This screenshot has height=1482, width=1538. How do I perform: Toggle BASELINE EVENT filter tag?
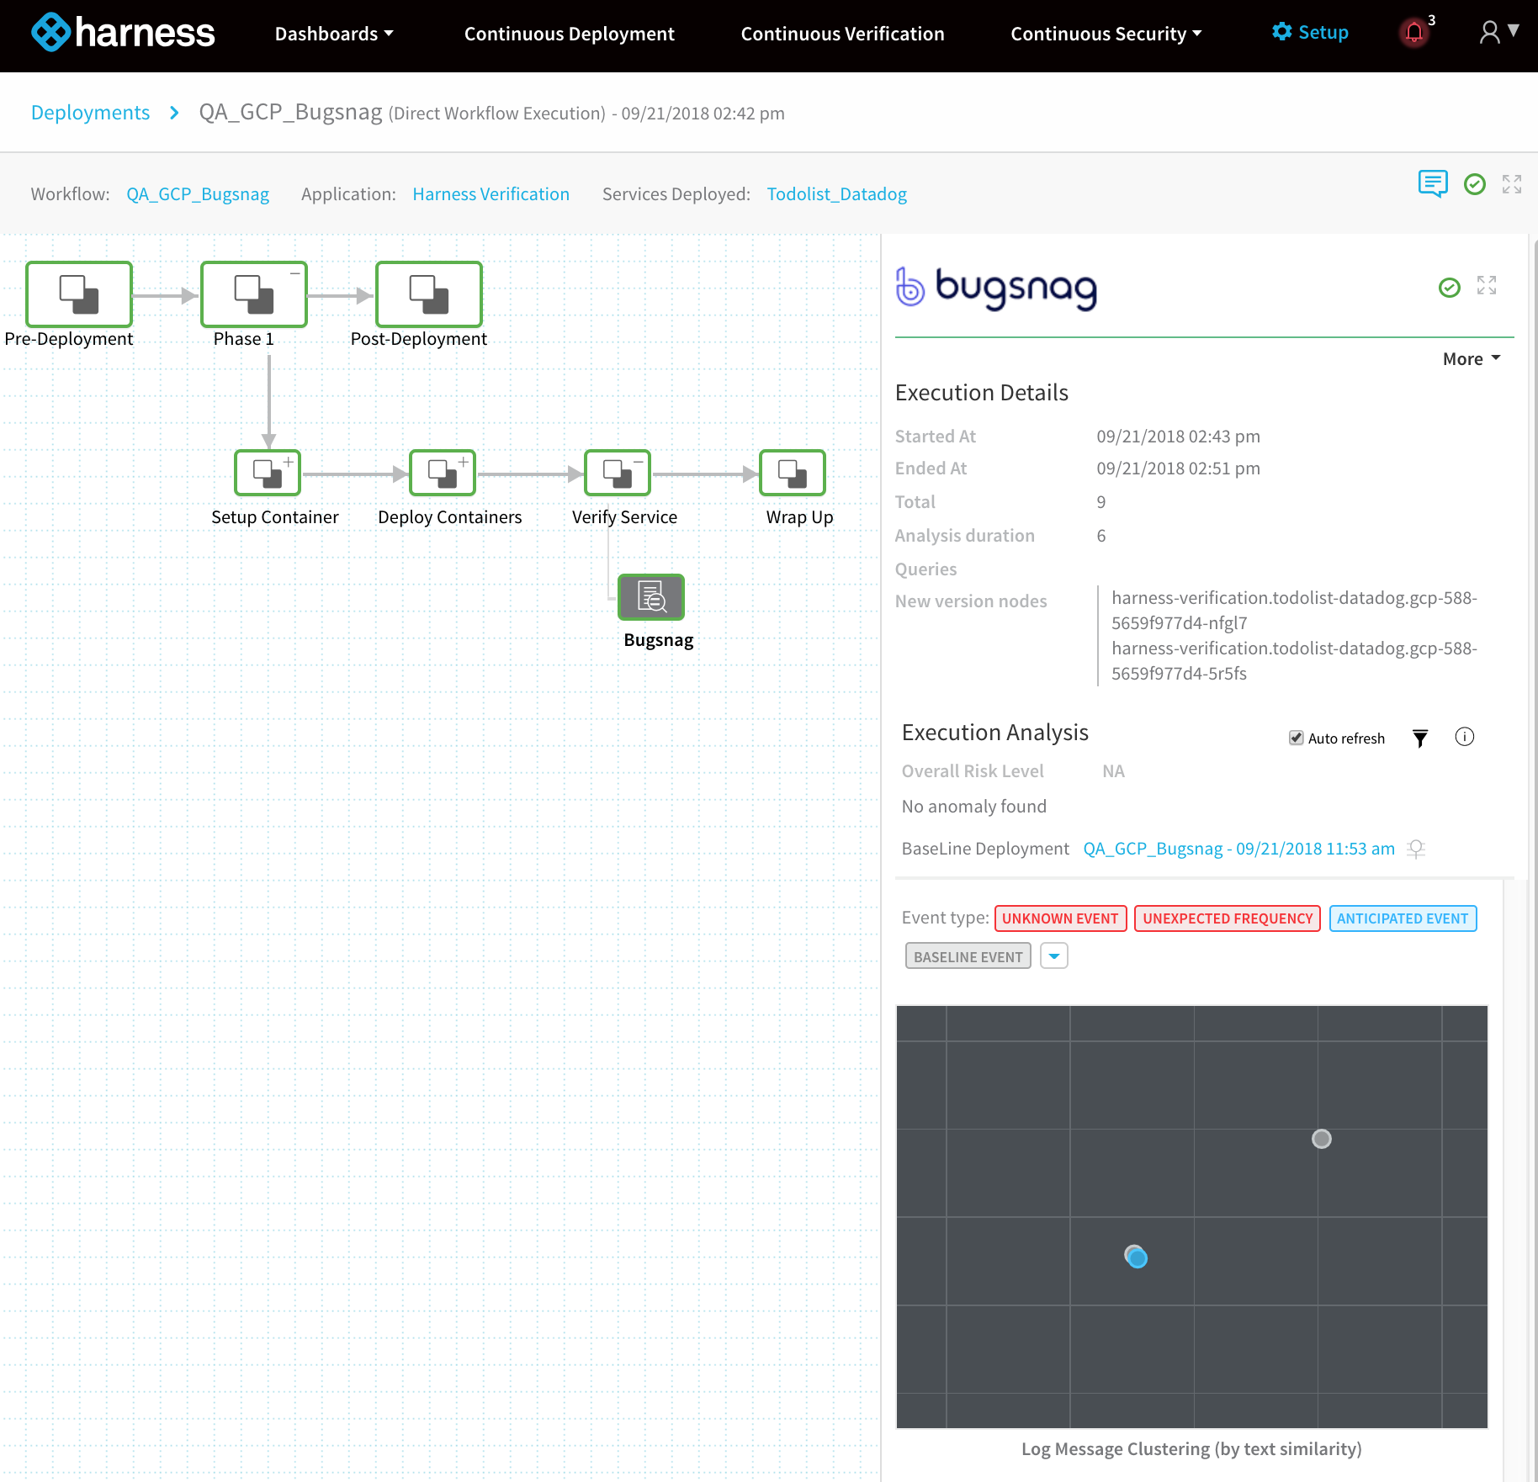click(x=968, y=956)
